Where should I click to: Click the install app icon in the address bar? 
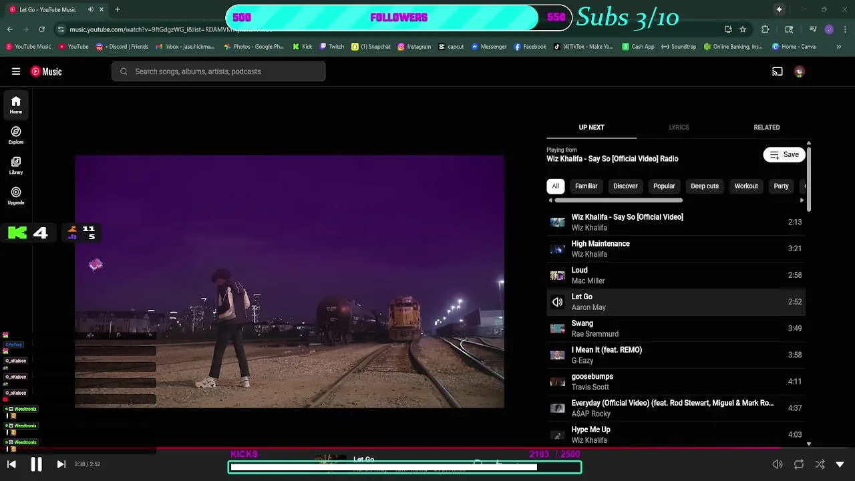tap(728, 29)
